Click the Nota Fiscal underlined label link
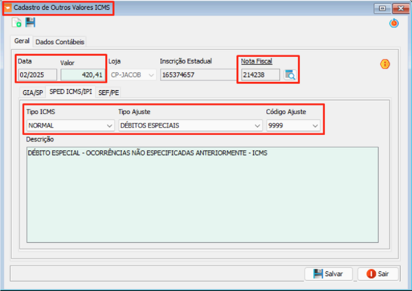412x291 pixels. 256,61
